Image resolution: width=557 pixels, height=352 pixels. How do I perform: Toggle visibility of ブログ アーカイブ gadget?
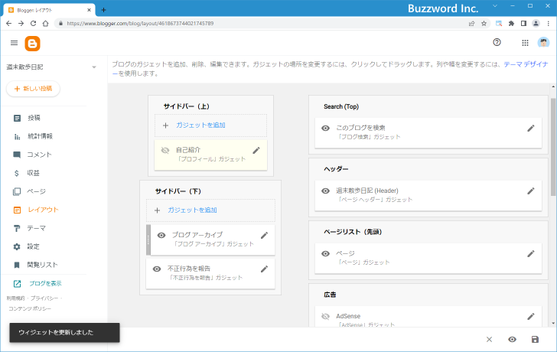161,235
